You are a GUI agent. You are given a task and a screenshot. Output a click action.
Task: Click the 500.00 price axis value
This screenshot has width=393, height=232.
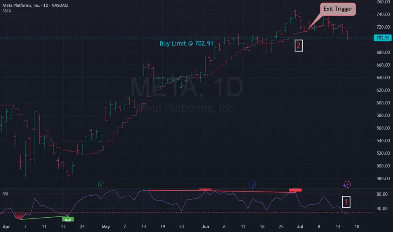tap(383, 166)
